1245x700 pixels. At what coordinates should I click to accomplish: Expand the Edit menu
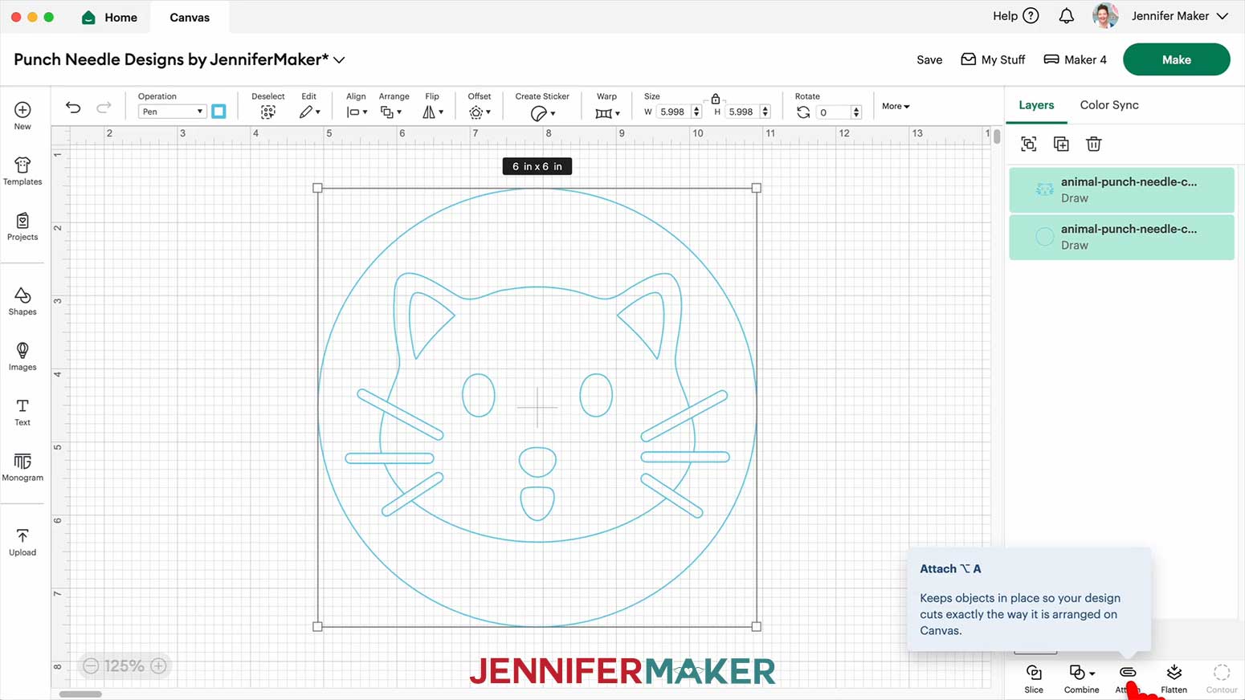pos(310,112)
